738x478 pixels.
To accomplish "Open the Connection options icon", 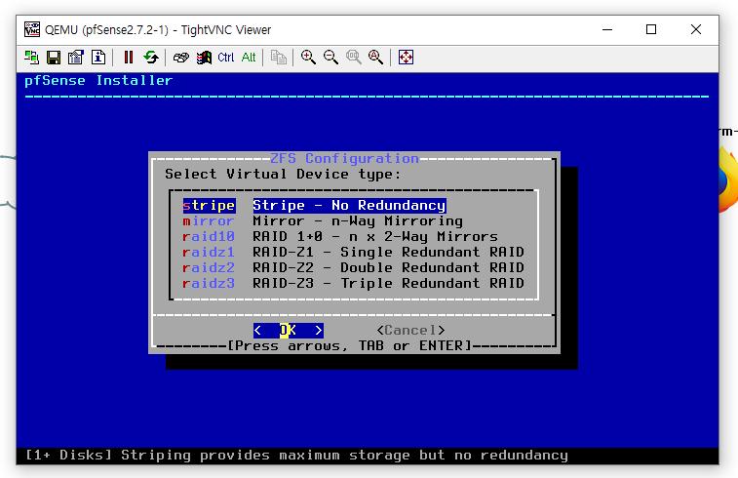I will pos(76,58).
